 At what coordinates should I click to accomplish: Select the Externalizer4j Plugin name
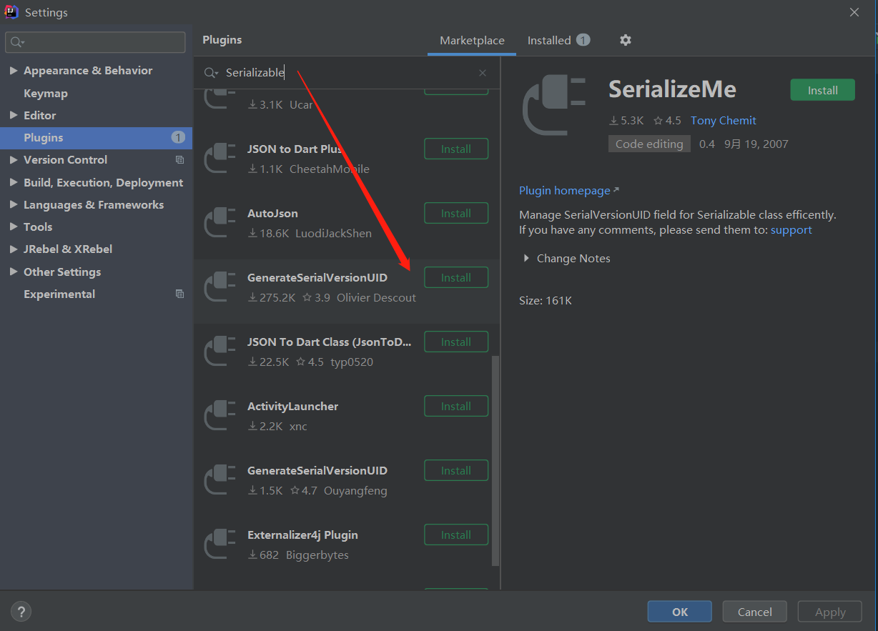tap(302, 535)
